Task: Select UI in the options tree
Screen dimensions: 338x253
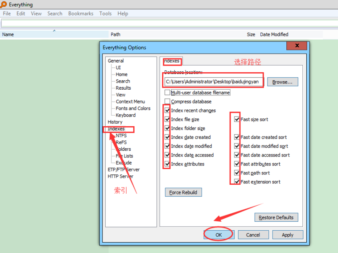Action: pos(118,67)
